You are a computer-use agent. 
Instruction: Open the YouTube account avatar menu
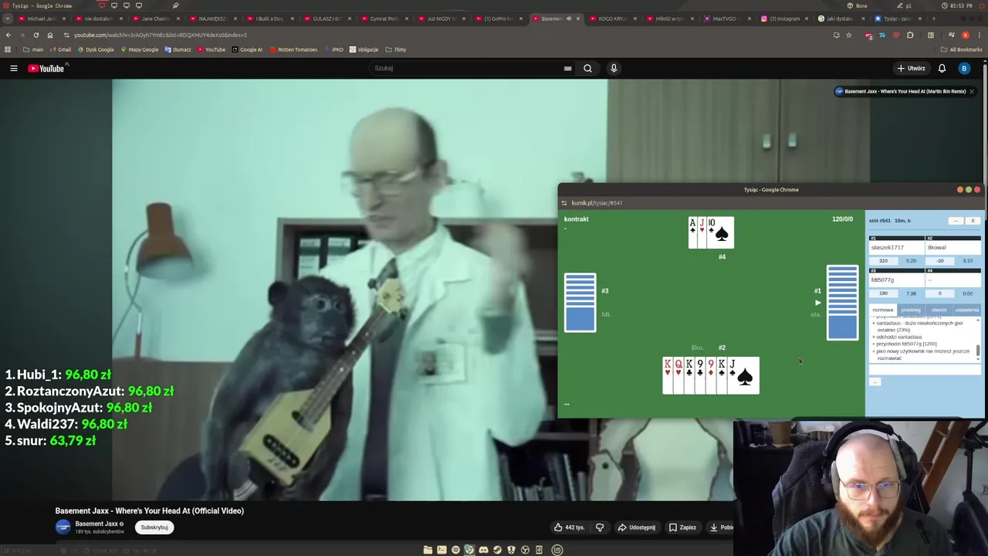tap(963, 68)
